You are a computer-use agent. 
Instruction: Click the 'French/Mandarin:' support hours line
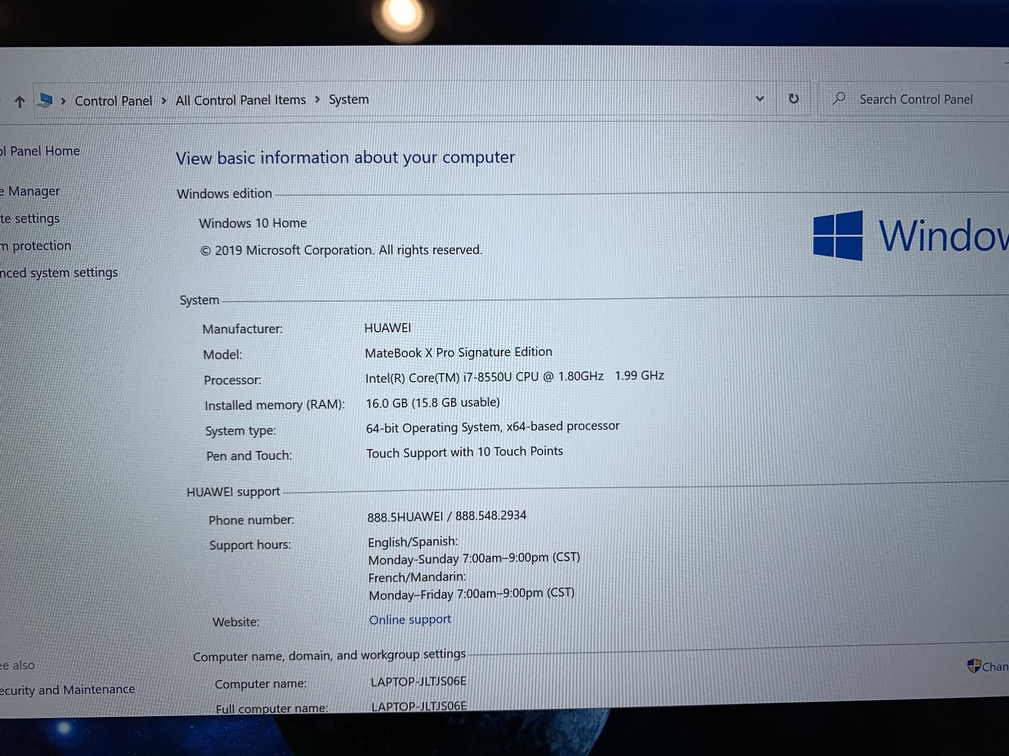tap(417, 577)
